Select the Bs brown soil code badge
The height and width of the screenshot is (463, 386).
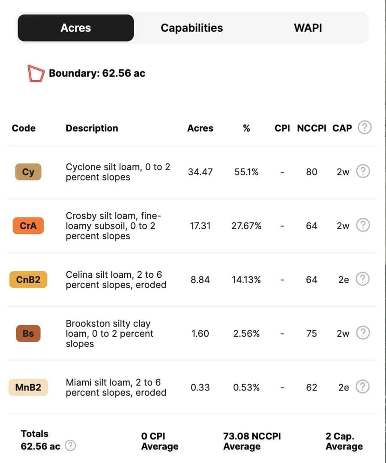coord(28,334)
